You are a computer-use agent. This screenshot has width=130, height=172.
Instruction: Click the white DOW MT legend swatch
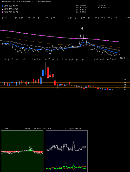[x=3, y=9]
